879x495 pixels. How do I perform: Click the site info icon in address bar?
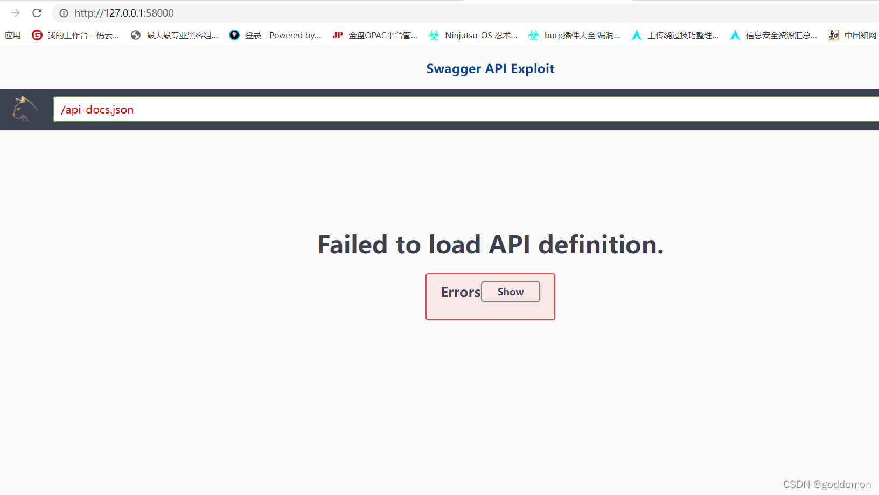64,13
